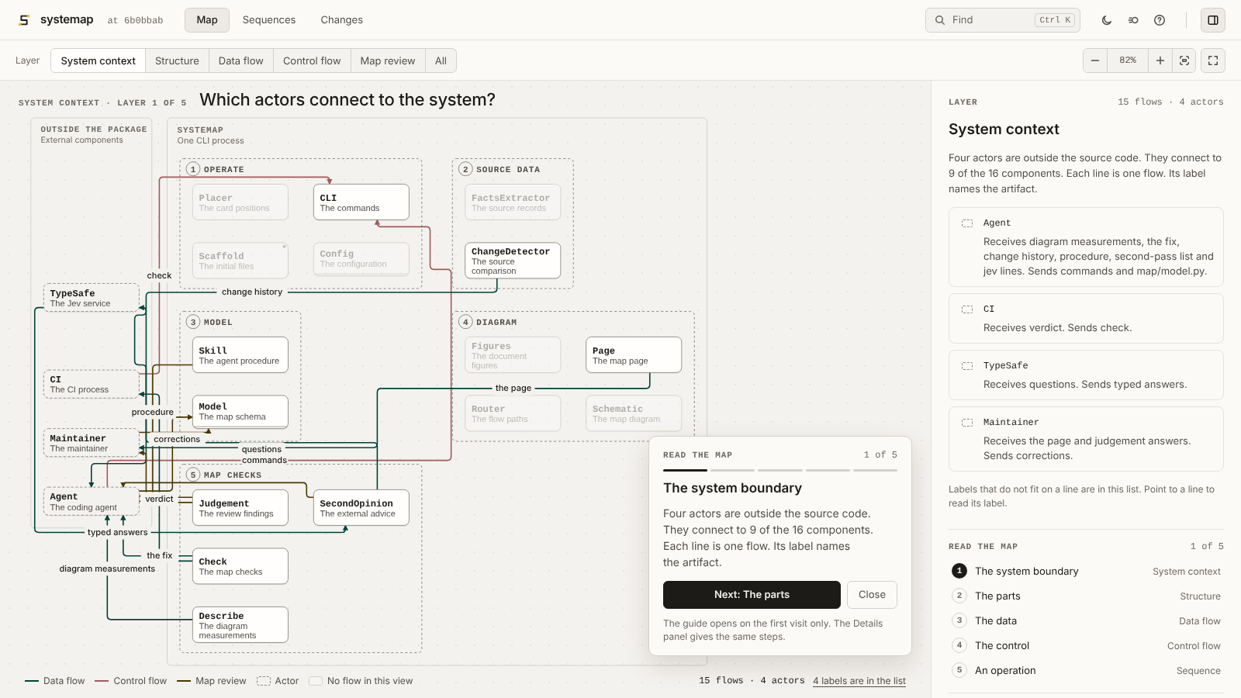Image resolution: width=1241 pixels, height=698 pixels.
Task: Click Next: The parts button
Action: click(x=752, y=595)
